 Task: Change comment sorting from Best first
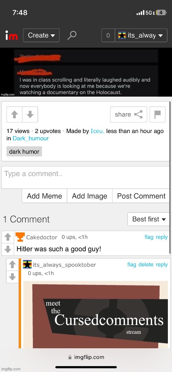point(149,219)
